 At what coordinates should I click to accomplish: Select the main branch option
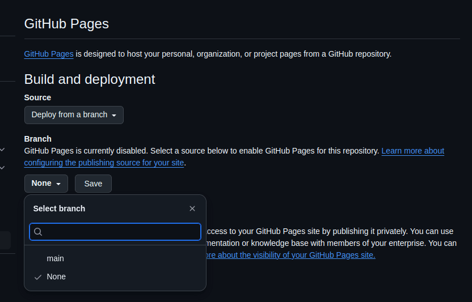coord(115,258)
